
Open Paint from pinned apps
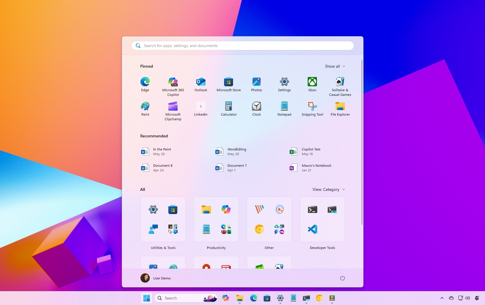coord(145,107)
